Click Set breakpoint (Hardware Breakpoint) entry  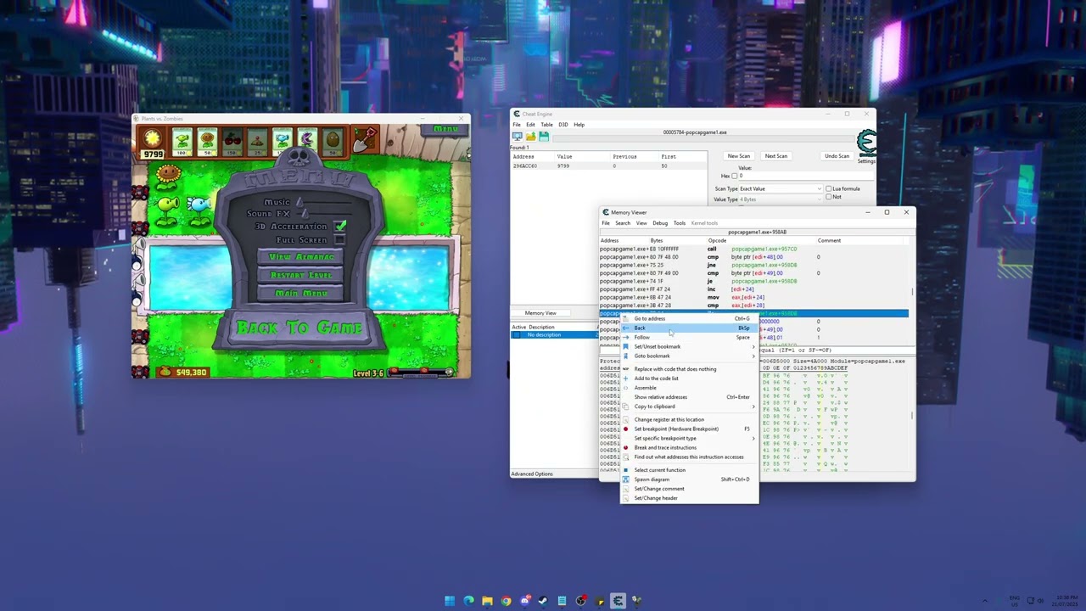pyautogui.click(x=689, y=429)
